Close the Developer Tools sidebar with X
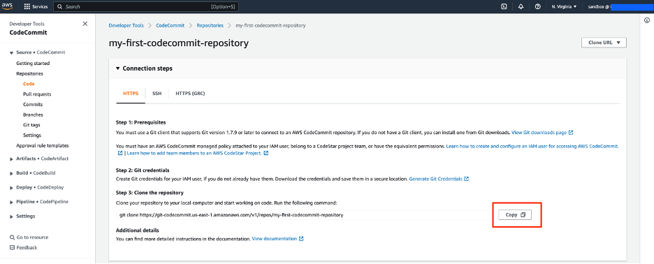654x264 pixels. [x=85, y=24]
